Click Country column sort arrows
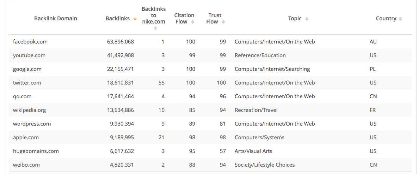The image size is (419, 174). pos(400,19)
